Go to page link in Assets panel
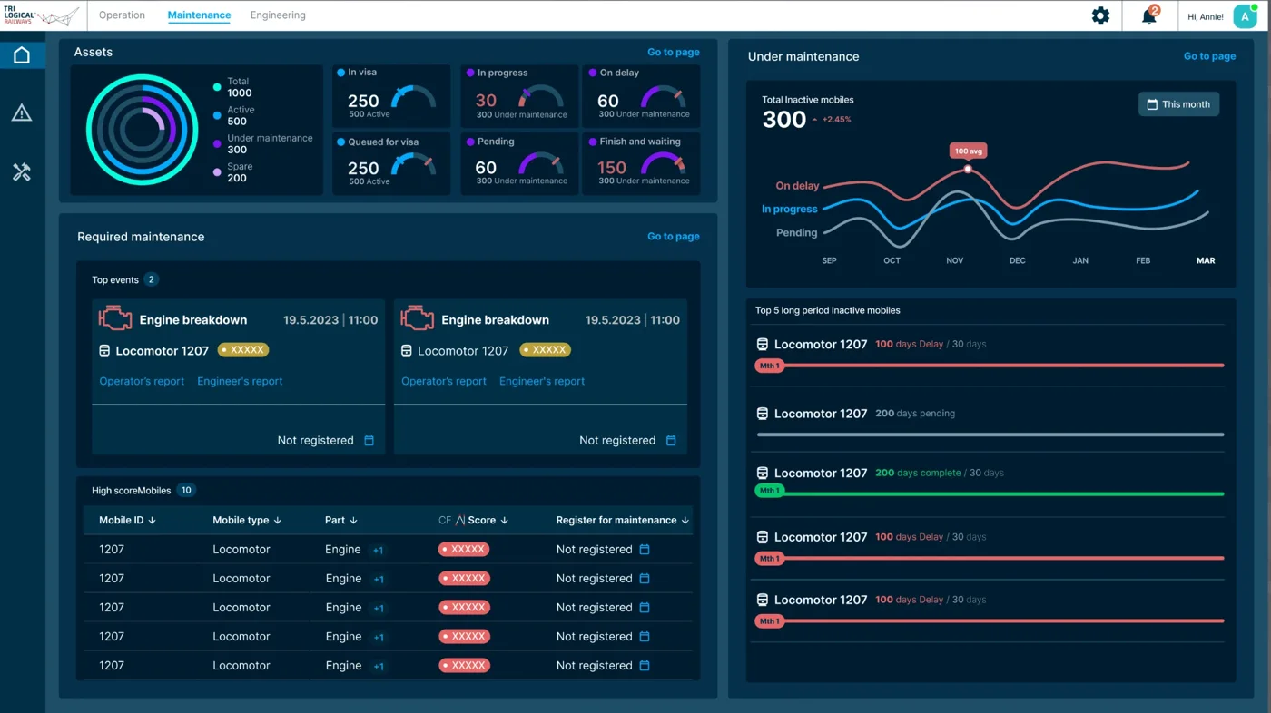 tap(673, 53)
